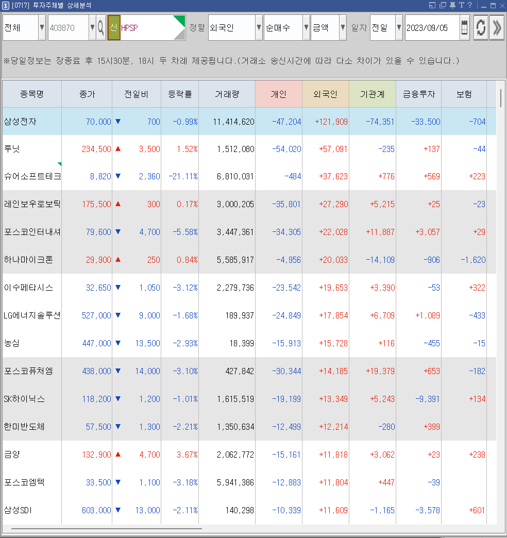Click the refresh query icon

481,27
